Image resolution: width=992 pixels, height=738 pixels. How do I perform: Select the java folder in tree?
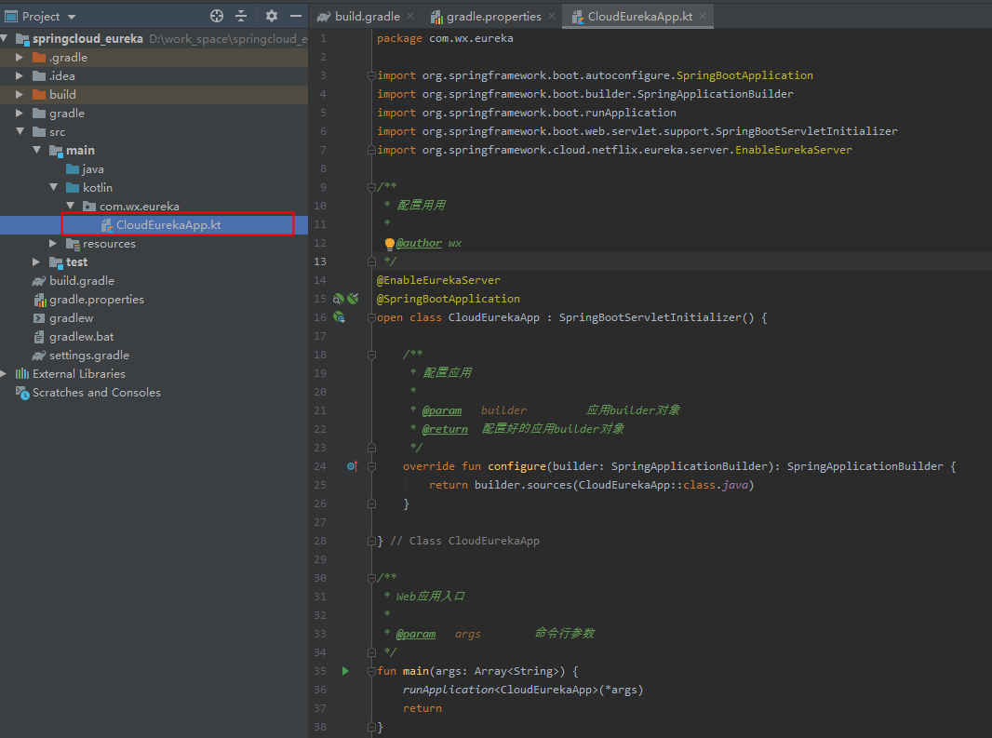84,169
